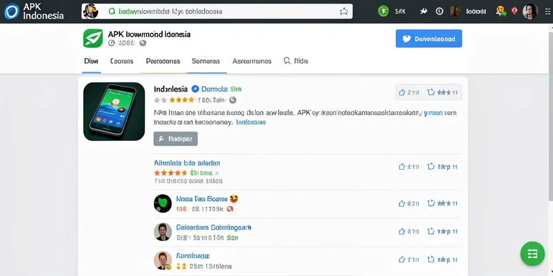Click the pin icon in the top bar
This screenshot has height=276, width=553.
423,11
